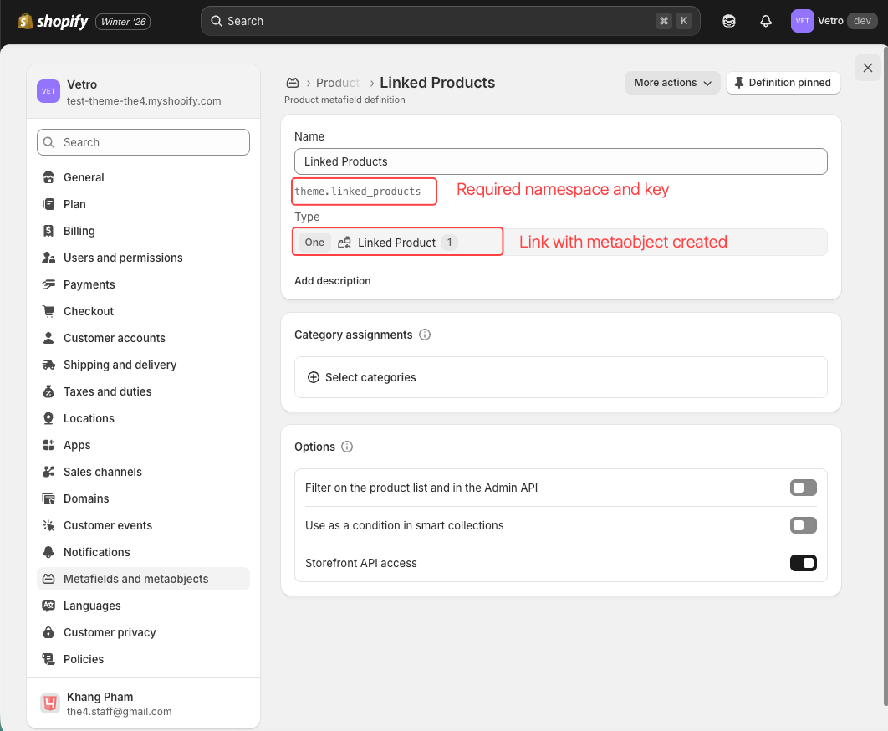Click the settings sidebar Search box

143,142
